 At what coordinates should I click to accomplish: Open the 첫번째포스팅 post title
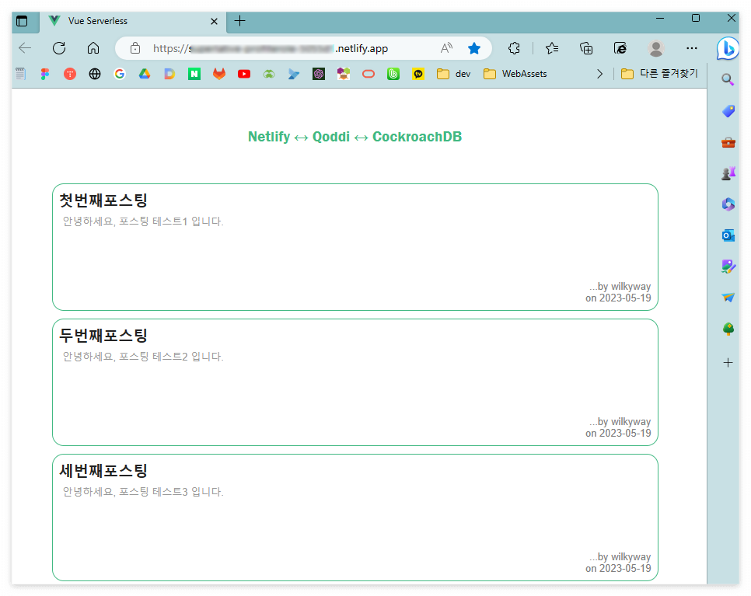(x=103, y=200)
